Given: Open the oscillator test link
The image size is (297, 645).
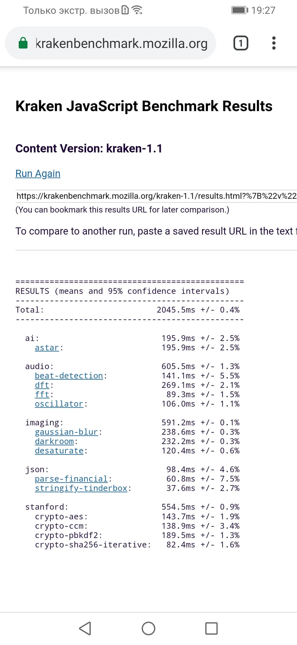Looking at the screenshot, I should tap(59, 404).
